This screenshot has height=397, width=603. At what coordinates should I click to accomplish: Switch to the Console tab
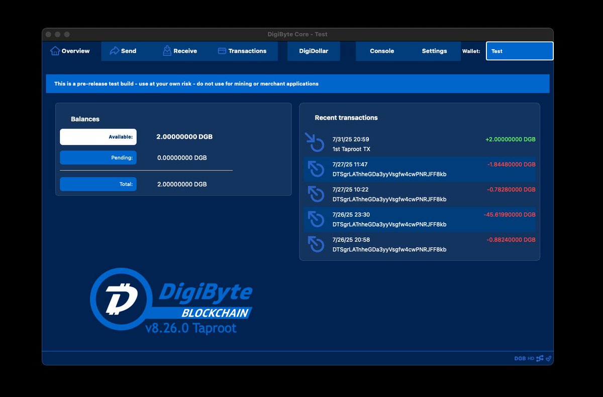pos(382,51)
